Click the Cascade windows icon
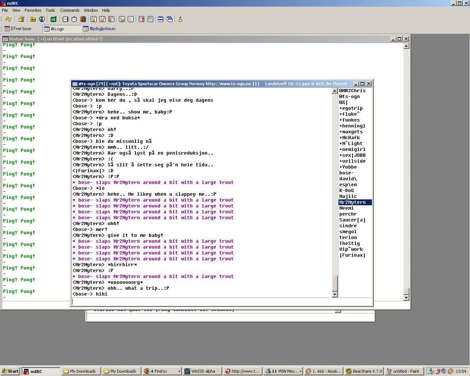This screenshot has width=470, height=376. (170, 19)
